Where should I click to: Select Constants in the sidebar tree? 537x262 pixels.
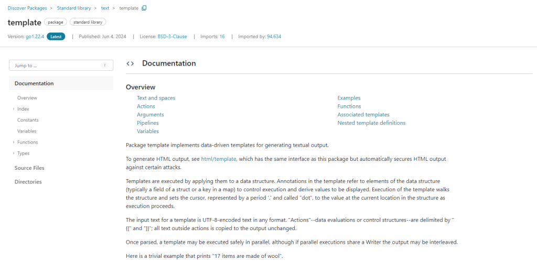tap(28, 120)
